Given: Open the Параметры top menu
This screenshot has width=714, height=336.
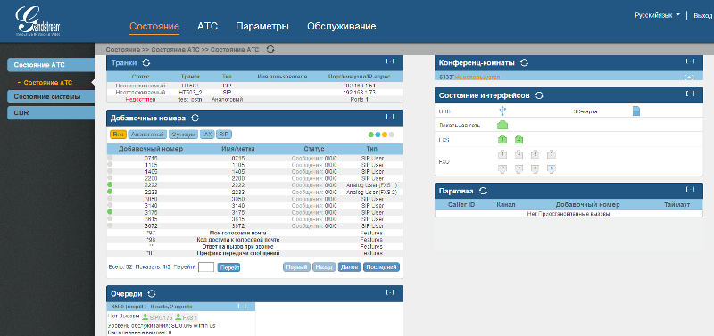Looking at the screenshot, I should pyautogui.click(x=262, y=27).
